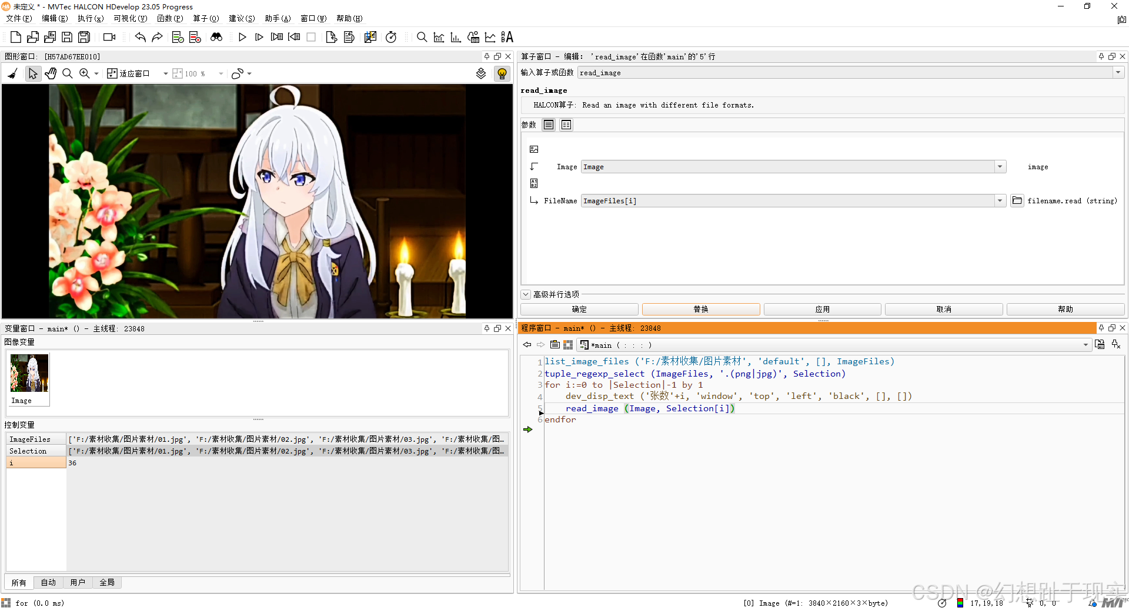This screenshot has height=611, width=1129.
Task: Open the zoom-in tool dropdown arrow
Action: 96,73
